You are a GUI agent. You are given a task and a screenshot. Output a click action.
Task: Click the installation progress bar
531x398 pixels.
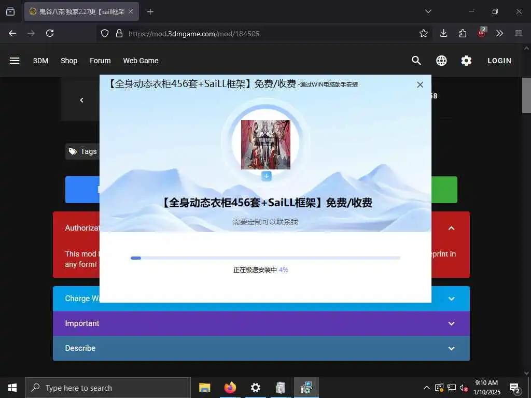click(x=265, y=258)
